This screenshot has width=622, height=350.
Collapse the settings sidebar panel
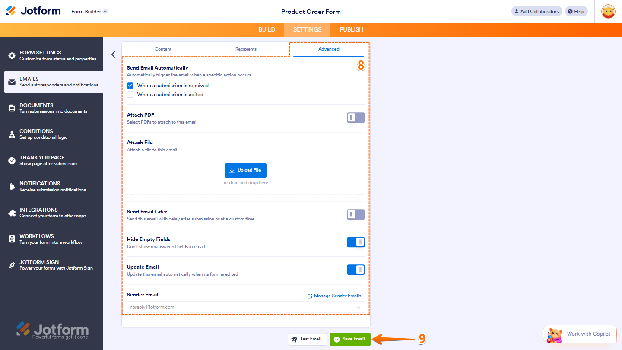pyautogui.click(x=113, y=54)
